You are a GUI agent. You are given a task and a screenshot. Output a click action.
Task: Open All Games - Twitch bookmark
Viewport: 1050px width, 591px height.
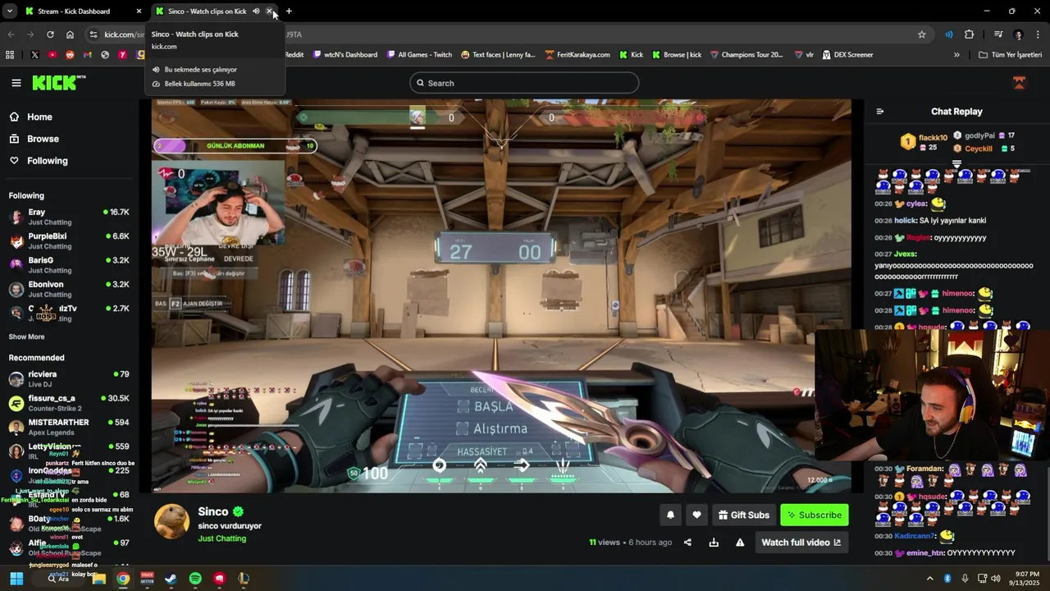[x=418, y=55]
